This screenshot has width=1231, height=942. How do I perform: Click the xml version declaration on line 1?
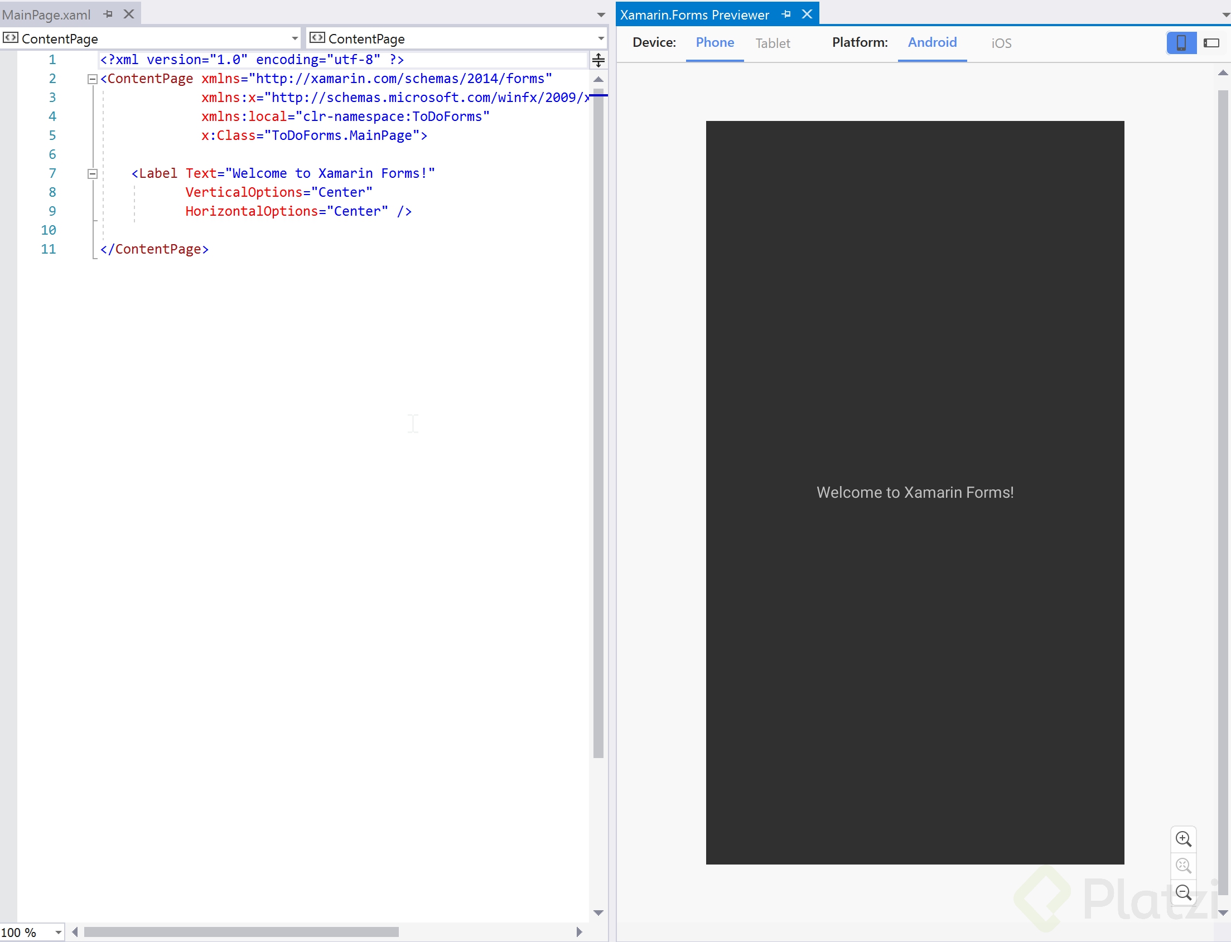pyautogui.click(x=252, y=60)
